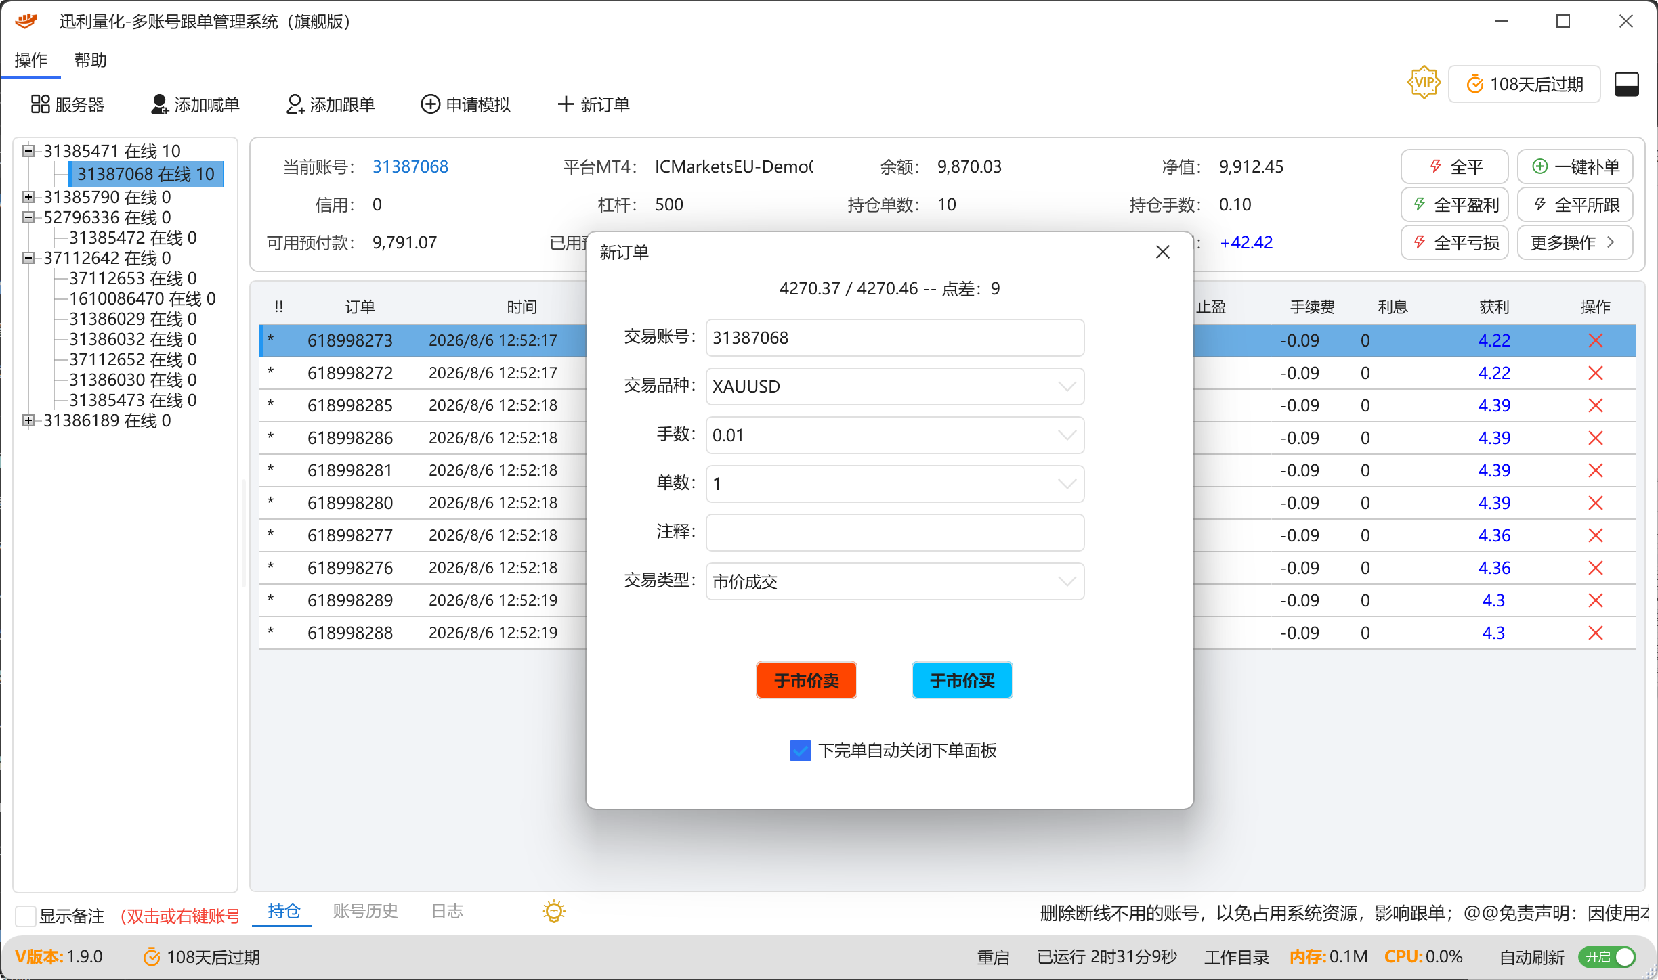Toggle the 自动刷新 switch
This screenshot has height=980, width=1658.
[1607, 957]
